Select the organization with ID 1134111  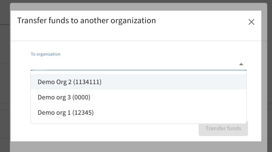[70, 82]
